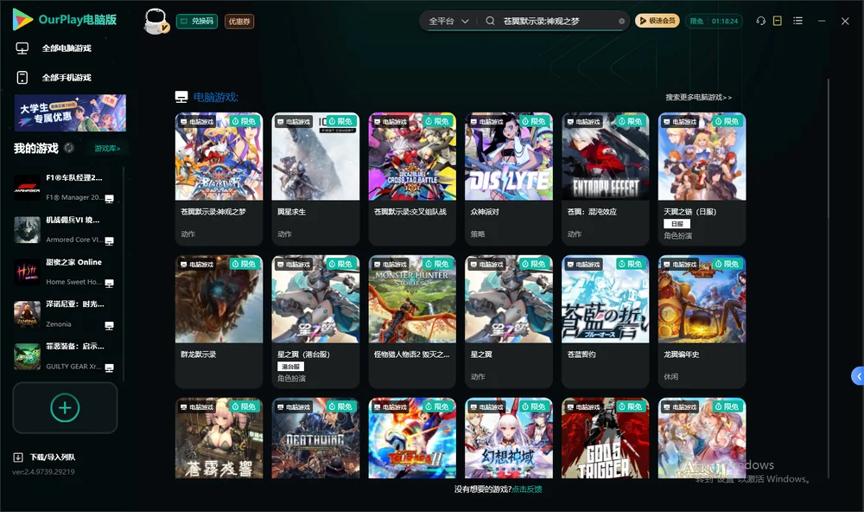Click the OurPlay logo
This screenshot has width=864, height=512.
65,20
